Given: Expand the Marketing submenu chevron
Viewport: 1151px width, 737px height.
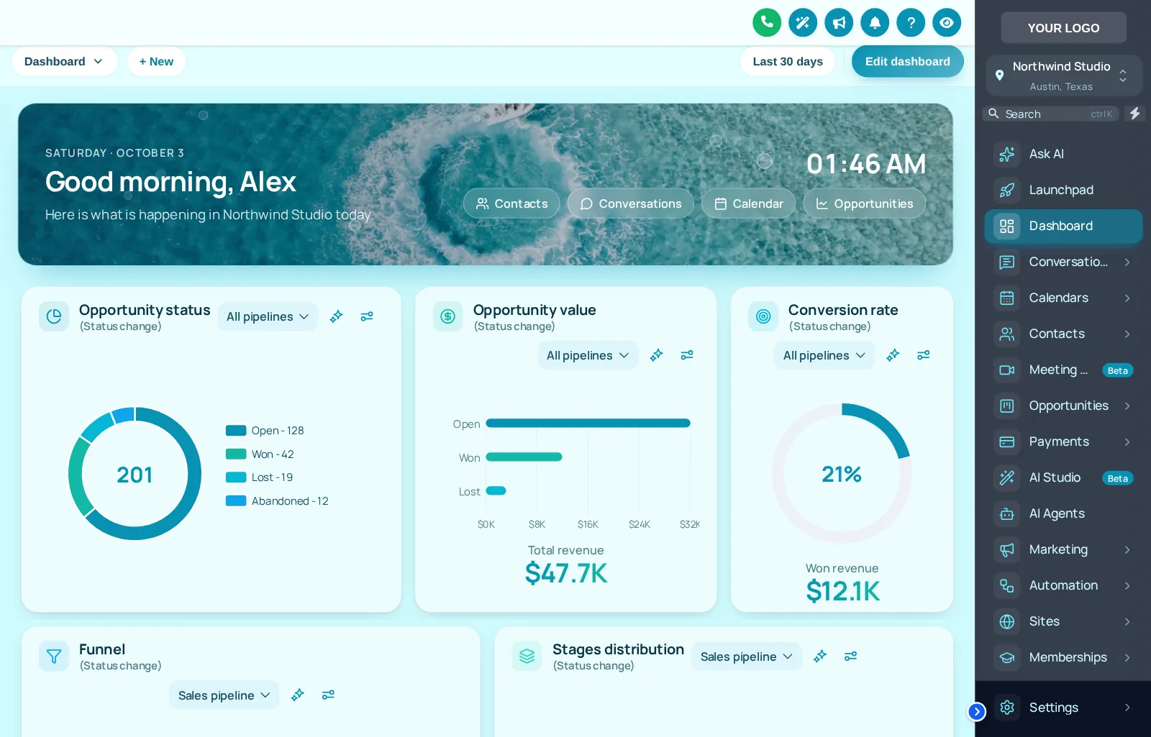Looking at the screenshot, I should pyautogui.click(x=1127, y=549).
